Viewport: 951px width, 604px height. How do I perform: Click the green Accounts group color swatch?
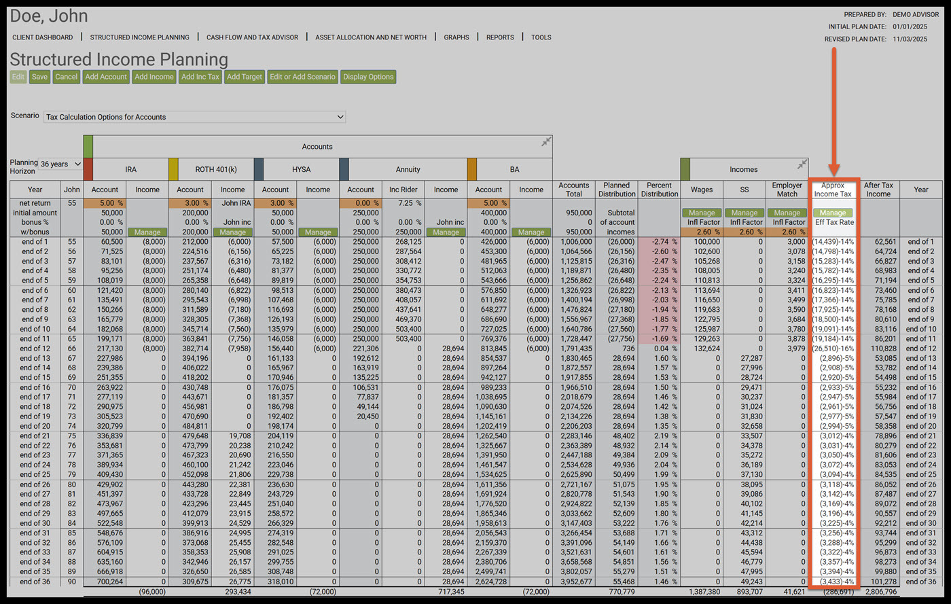pos(88,146)
